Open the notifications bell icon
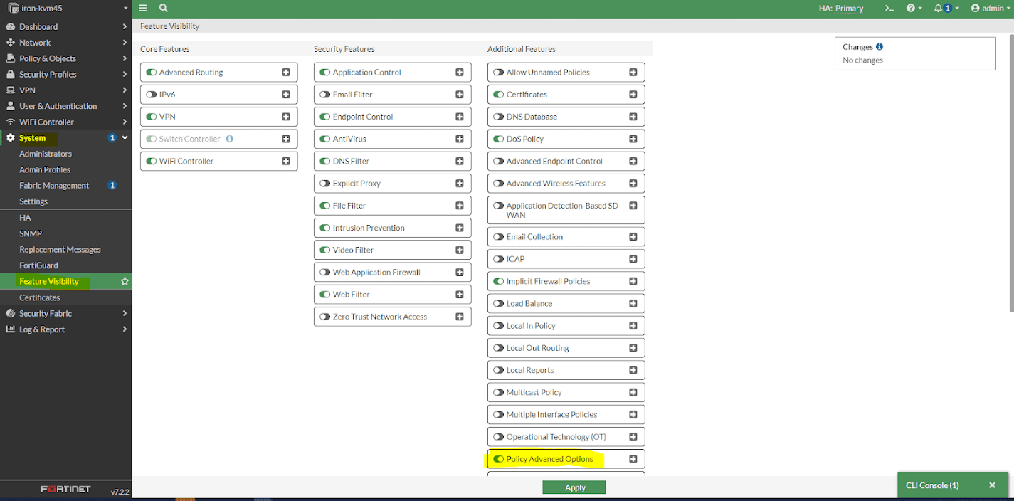 click(946, 8)
